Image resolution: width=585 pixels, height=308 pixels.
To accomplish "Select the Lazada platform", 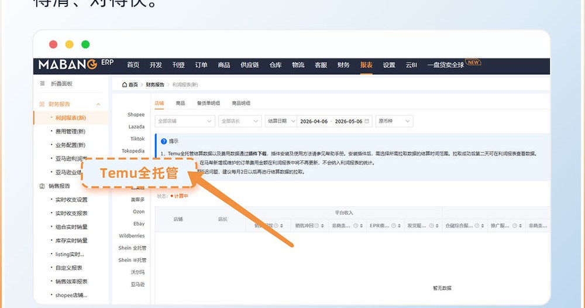I will pyautogui.click(x=136, y=126).
